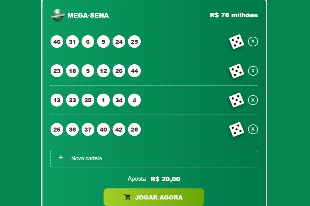Click number 5 in the second ticket
The width and height of the screenshot is (310, 206).
(x=88, y=71)
